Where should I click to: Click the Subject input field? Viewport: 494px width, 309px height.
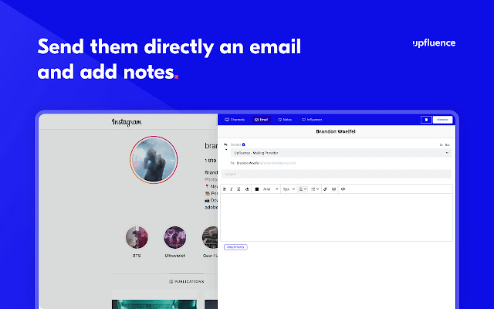337,174
